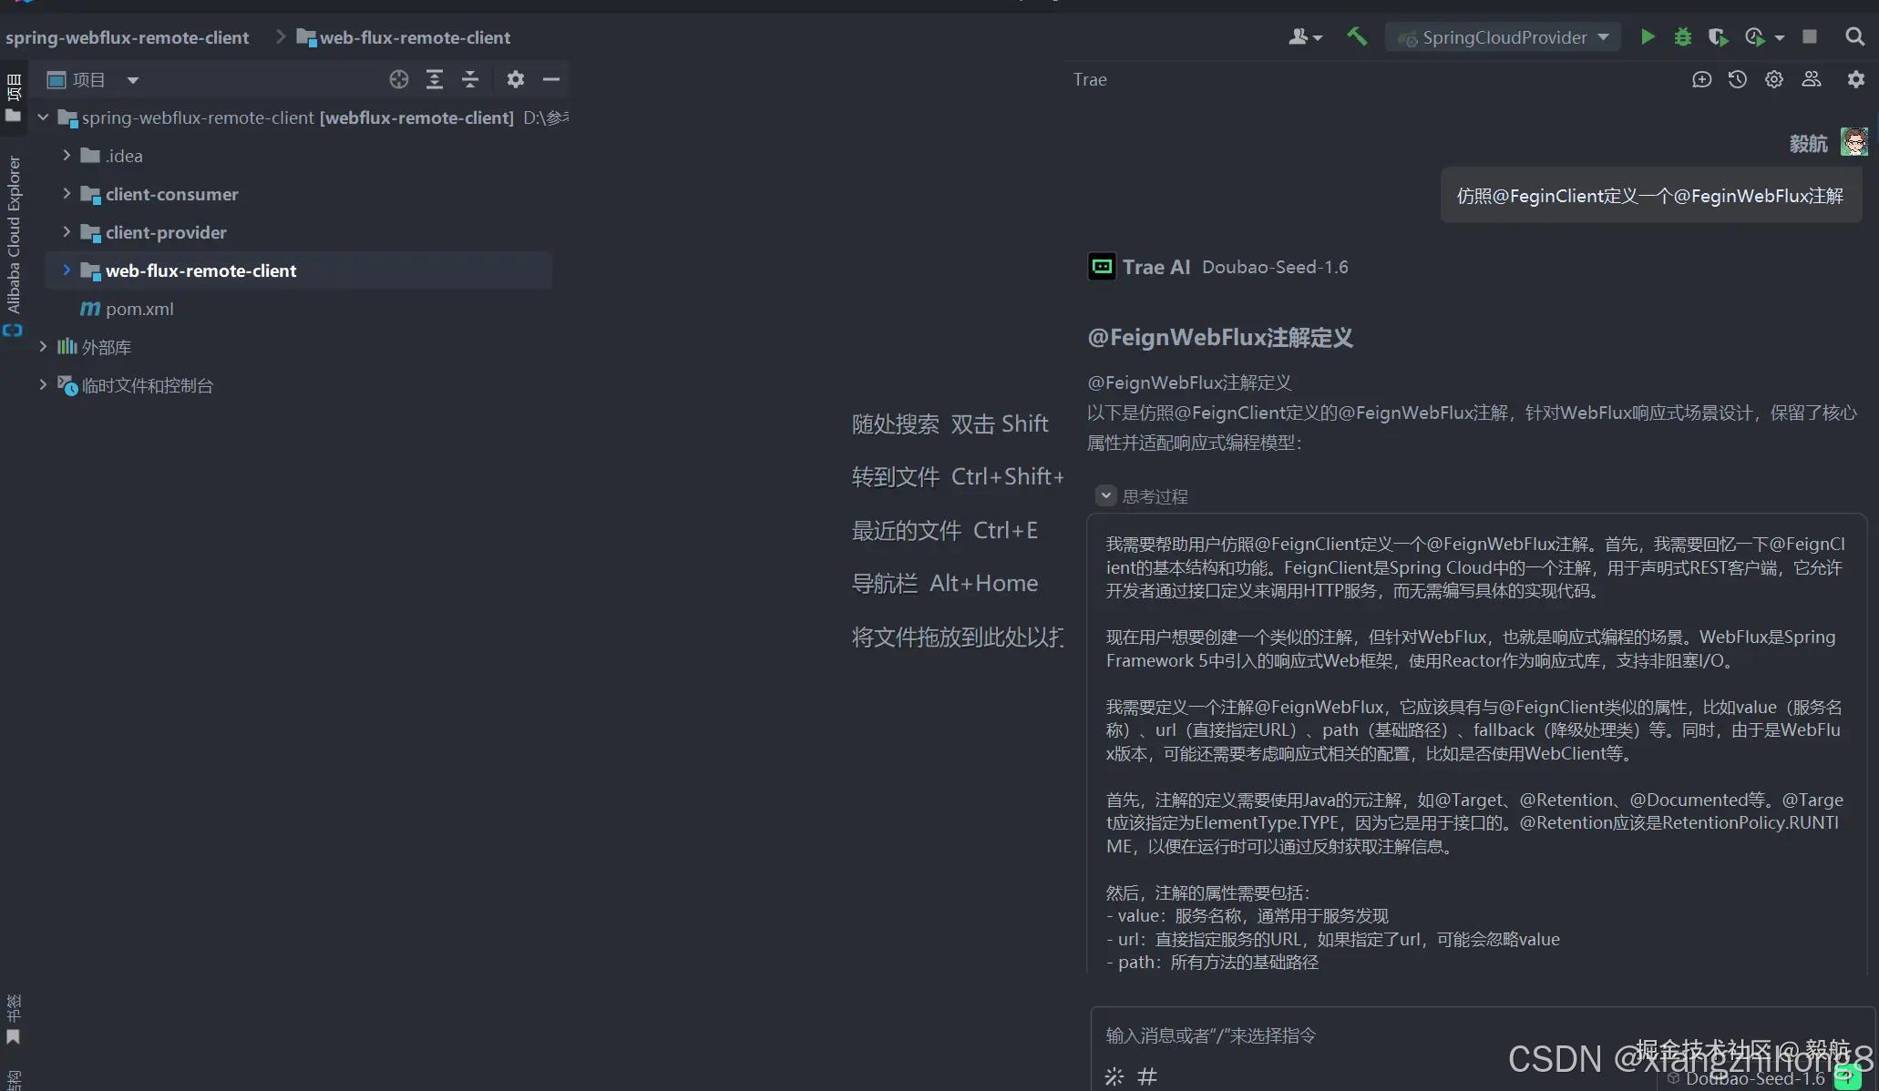Open the Search Everywhere magnifier
Image resolution: width=1879 pixels, height=1091 pixels.
(1854, 37)
